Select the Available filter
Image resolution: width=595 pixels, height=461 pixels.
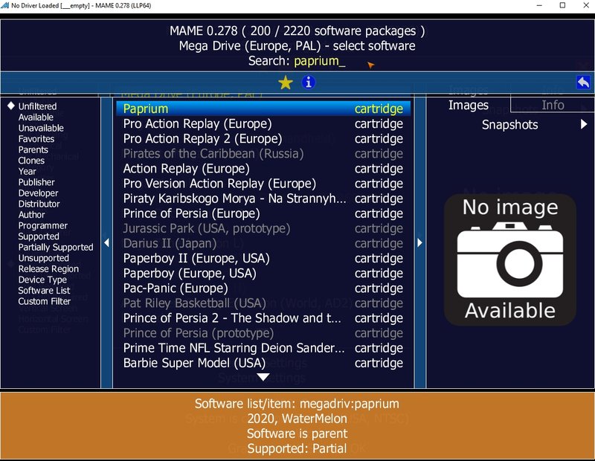click(x=36, y=117)
